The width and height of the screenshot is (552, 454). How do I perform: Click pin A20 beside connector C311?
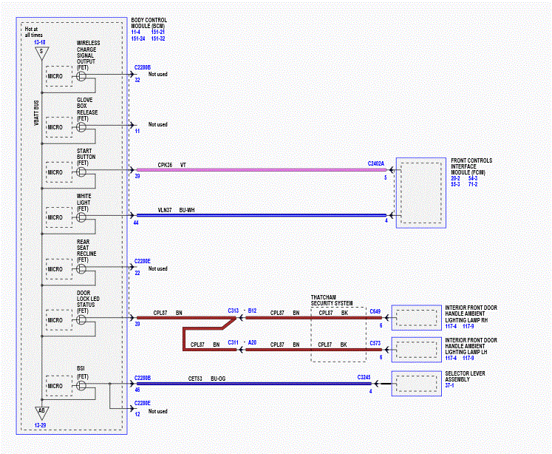[253, 342]
